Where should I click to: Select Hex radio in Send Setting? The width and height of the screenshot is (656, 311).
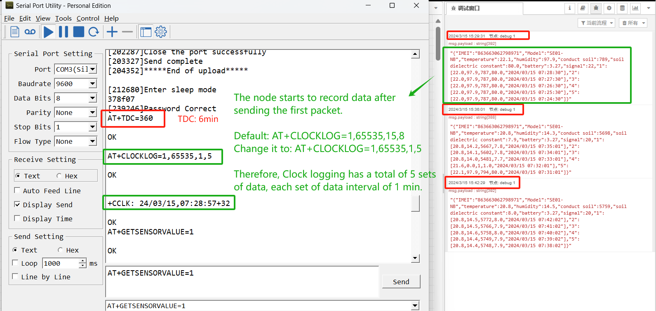tap(60, 250)
